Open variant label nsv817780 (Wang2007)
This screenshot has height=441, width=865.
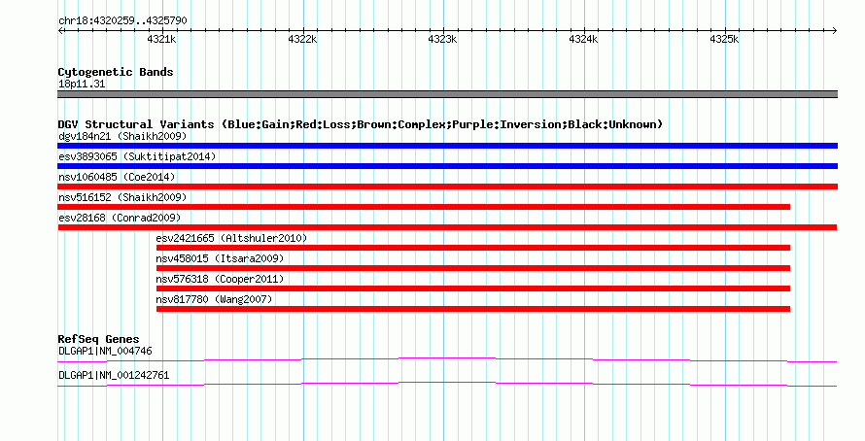coord(214,299)
